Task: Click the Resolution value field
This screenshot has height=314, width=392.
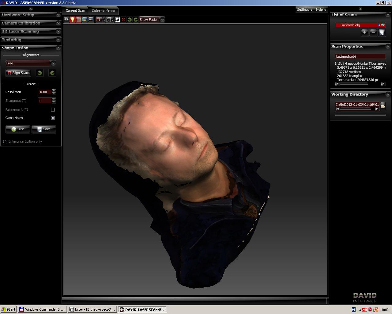Action: [44, 92]
